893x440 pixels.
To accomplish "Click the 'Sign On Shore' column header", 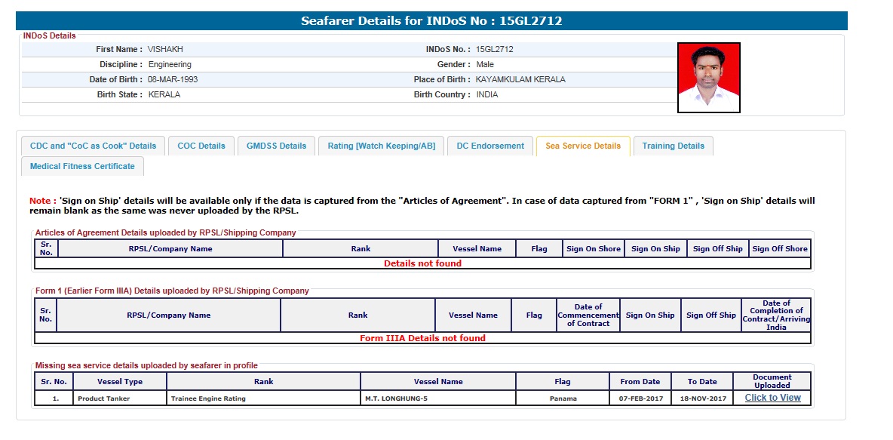I will 594,248.
